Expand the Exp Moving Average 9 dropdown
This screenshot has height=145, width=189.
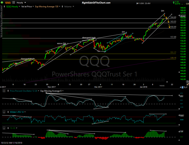click(63, 91)
